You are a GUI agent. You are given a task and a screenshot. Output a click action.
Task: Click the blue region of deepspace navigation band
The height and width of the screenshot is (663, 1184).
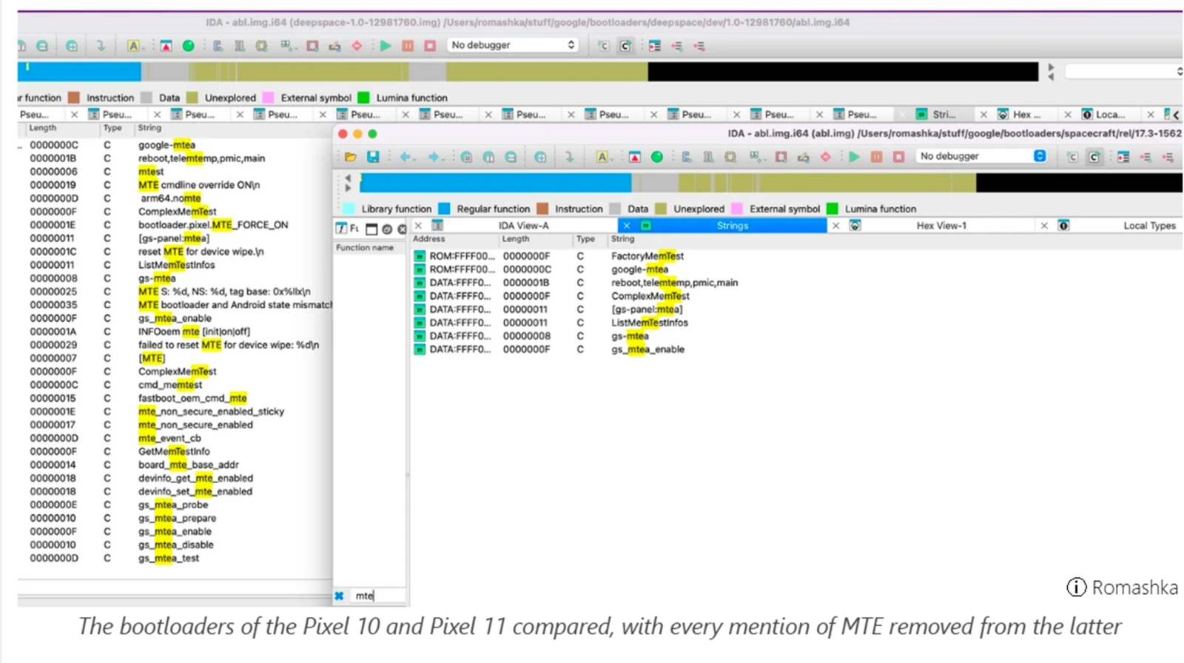coord(79,72)
